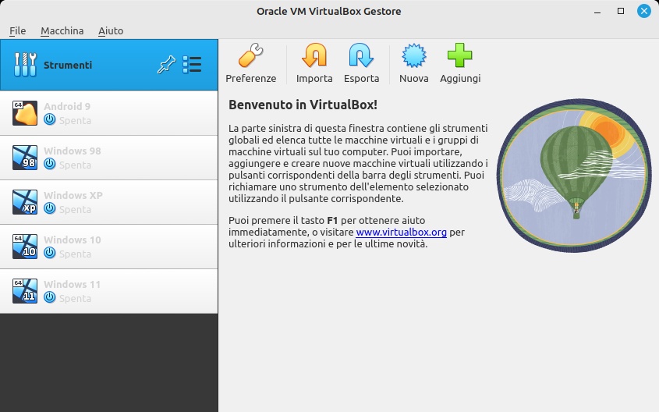Select the Windows 11 machine icon

coord(25,291)
